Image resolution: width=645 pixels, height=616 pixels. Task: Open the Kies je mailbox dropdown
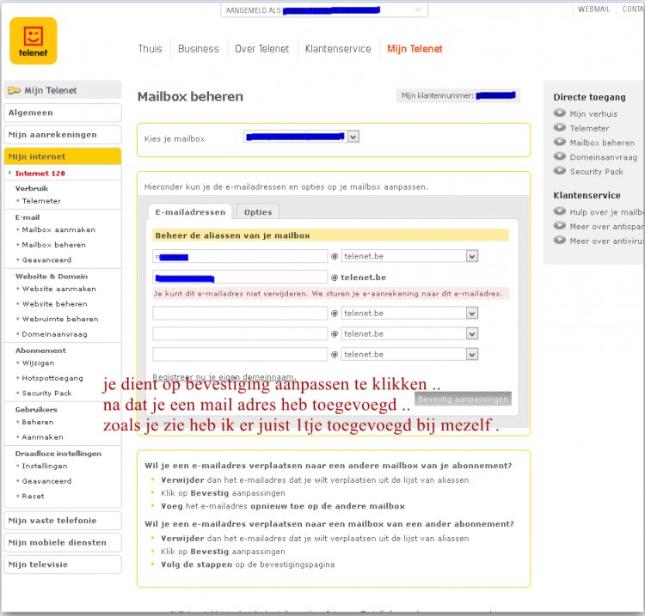click(353, 137)
